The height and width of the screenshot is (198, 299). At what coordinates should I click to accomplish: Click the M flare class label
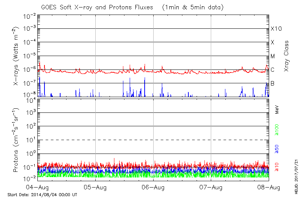(273, 56)
